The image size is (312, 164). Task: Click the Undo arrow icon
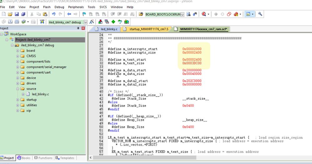click(x=53, y=14)
